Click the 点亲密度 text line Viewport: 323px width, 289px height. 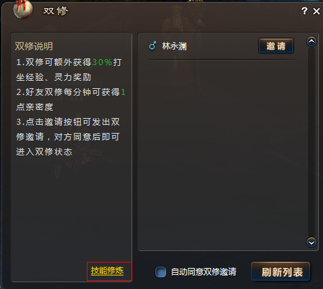coord(35,107)
